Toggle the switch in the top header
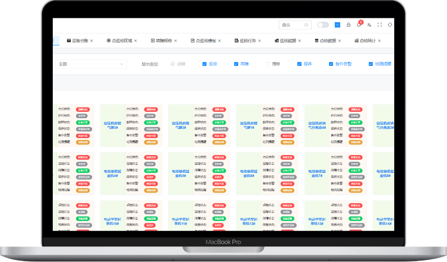Screen dimensions: 447x262 [x=323, y=25]
